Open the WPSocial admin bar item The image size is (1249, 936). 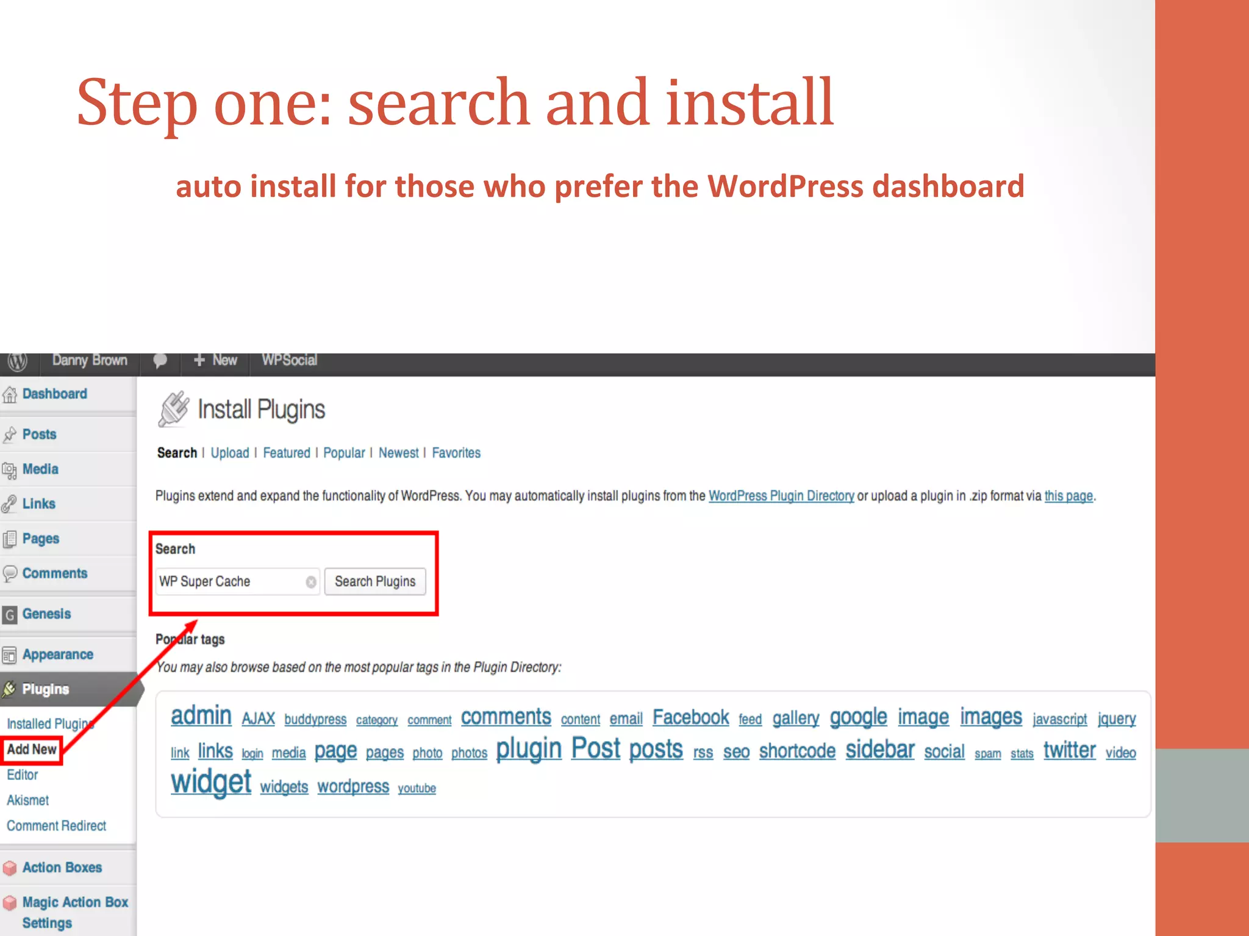coord(289,360)
